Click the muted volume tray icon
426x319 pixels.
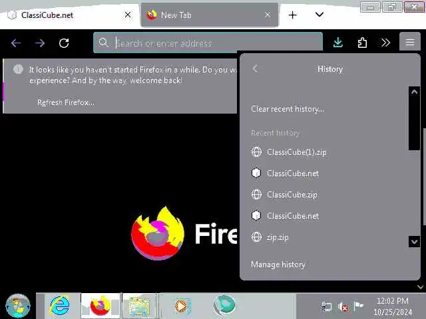pos(343,307)
